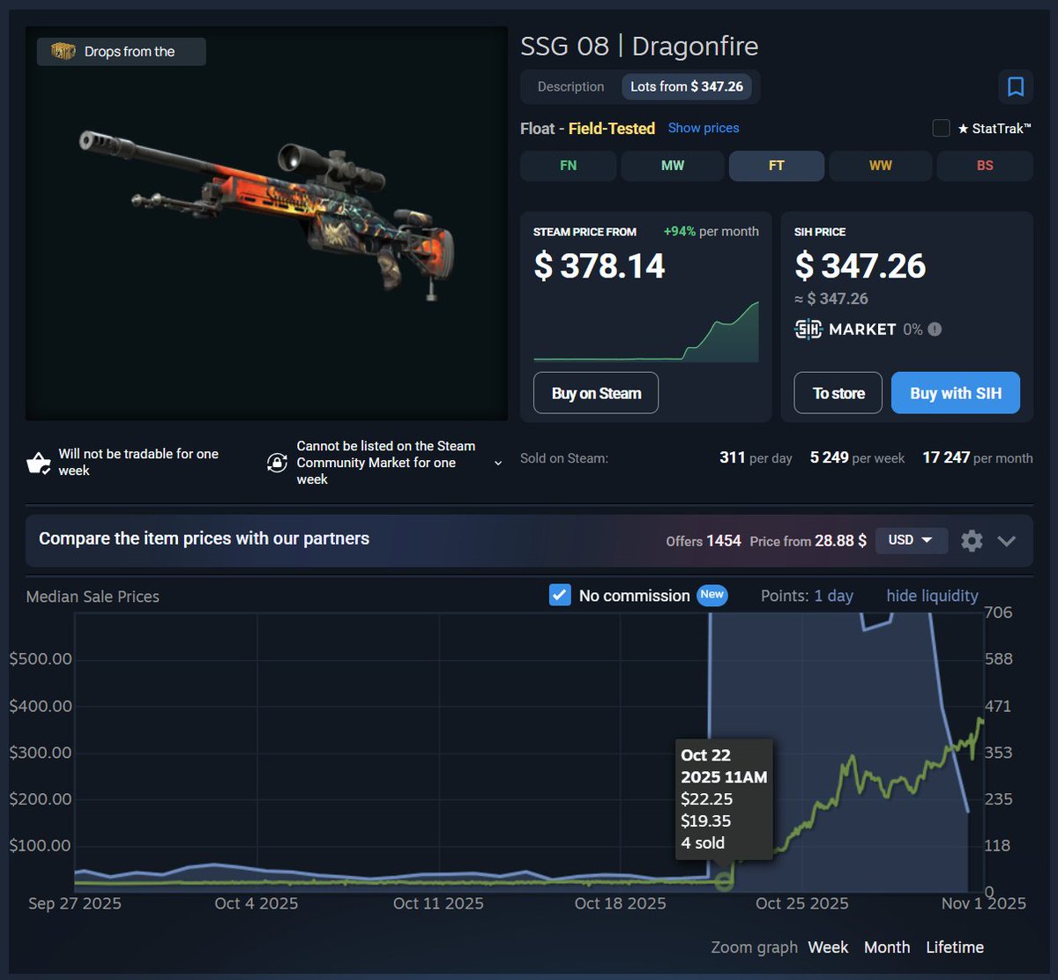1058x980 pixels.
Task: Select the FN wear tab
Action: point(568,166)
